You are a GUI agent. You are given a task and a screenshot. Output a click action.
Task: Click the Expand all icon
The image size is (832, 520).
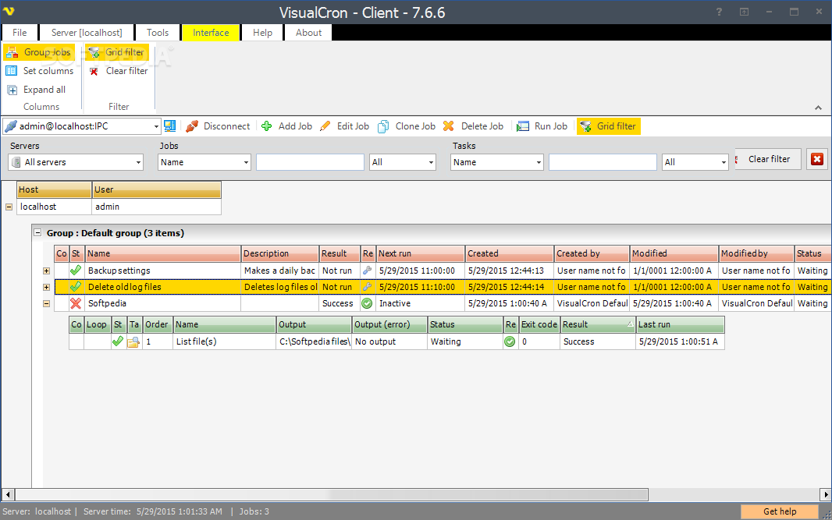click(12, 90)
